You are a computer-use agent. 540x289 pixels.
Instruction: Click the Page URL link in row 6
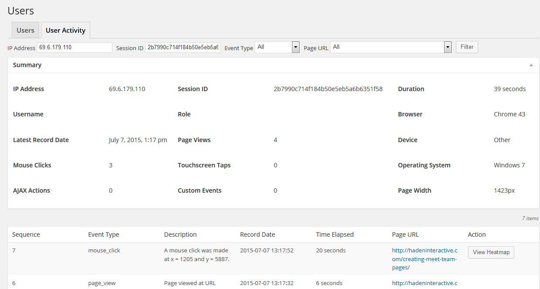425,283
